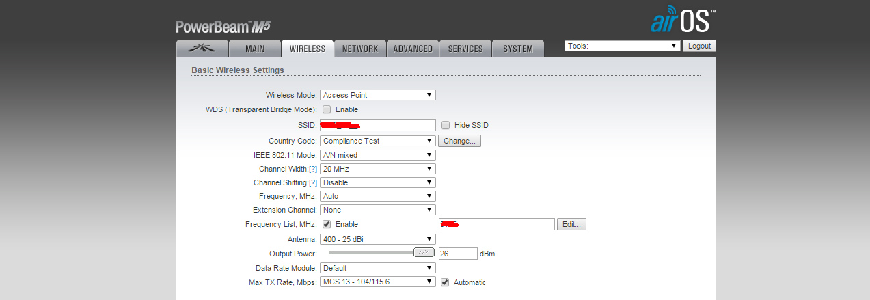Go to the ADVANCED tab
This screenshot has width=870, height=300.
pos(413,49)
